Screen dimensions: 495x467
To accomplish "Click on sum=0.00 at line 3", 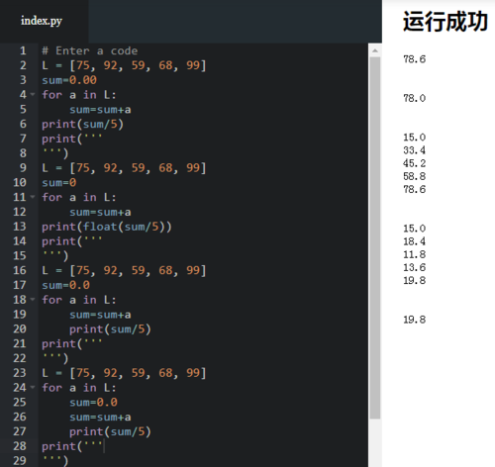I will click(x=69, y=80).
